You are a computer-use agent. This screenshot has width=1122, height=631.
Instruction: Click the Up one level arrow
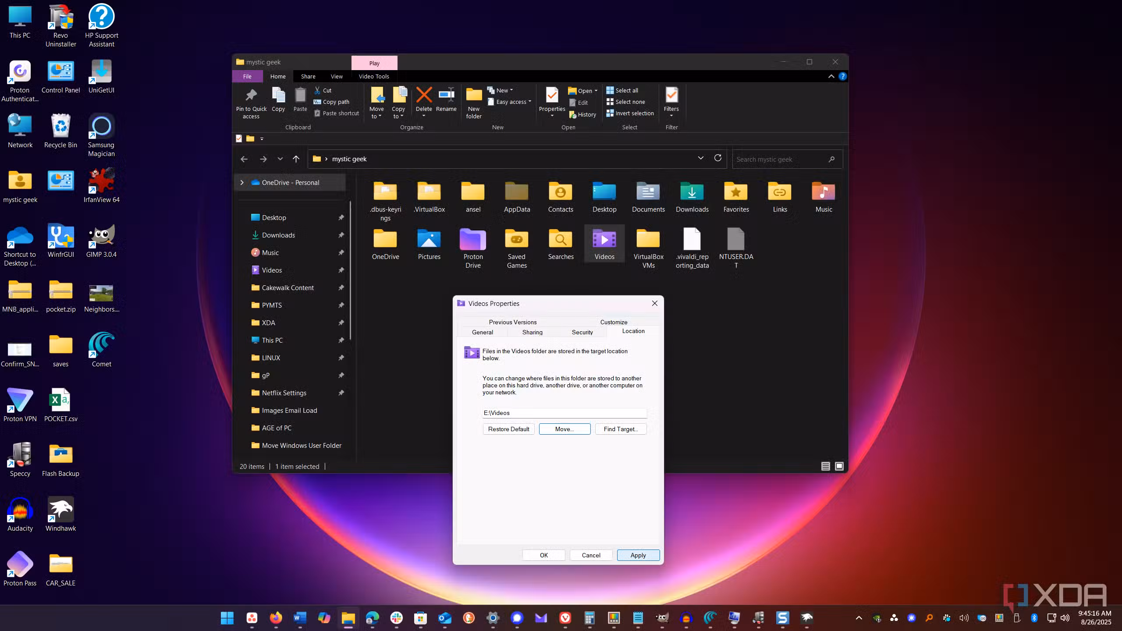296,159
